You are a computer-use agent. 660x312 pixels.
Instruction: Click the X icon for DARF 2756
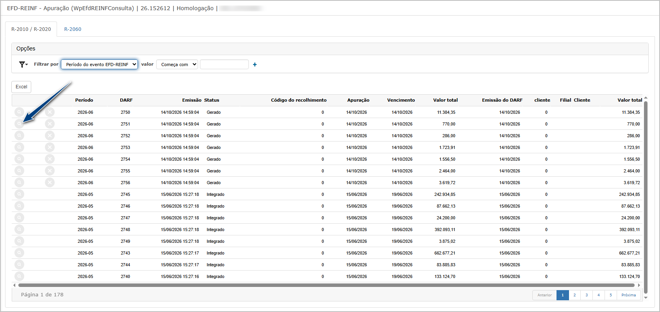(x=50, y=183)
